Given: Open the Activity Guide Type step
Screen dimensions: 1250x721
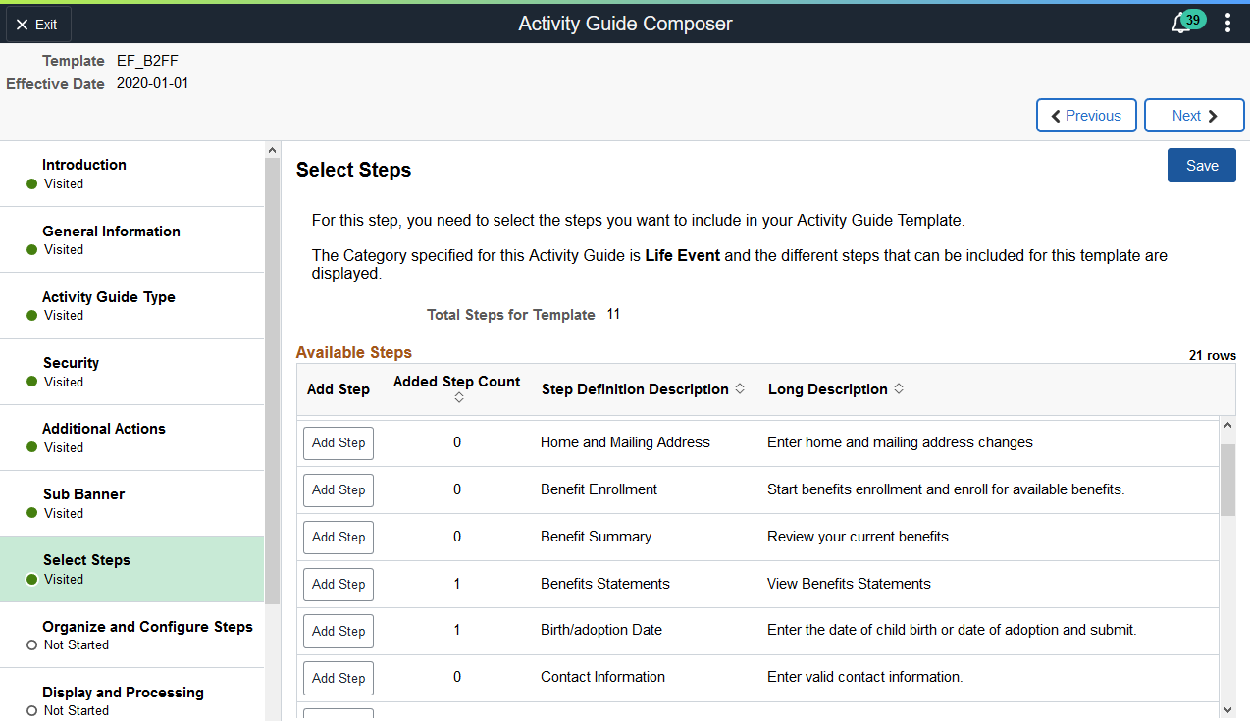Looking at the screenshot, I should click(x=132, y=305).
